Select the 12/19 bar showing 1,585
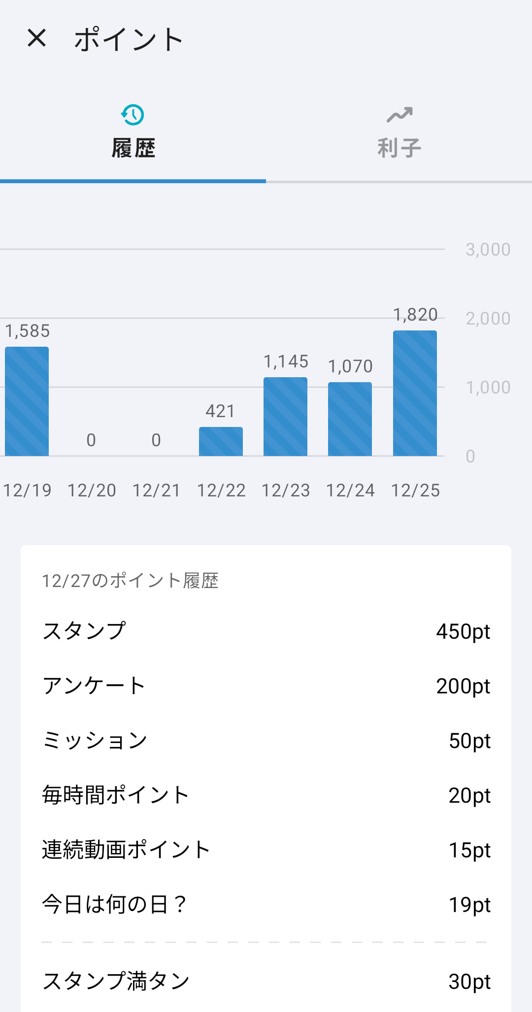 click(27, 401)
